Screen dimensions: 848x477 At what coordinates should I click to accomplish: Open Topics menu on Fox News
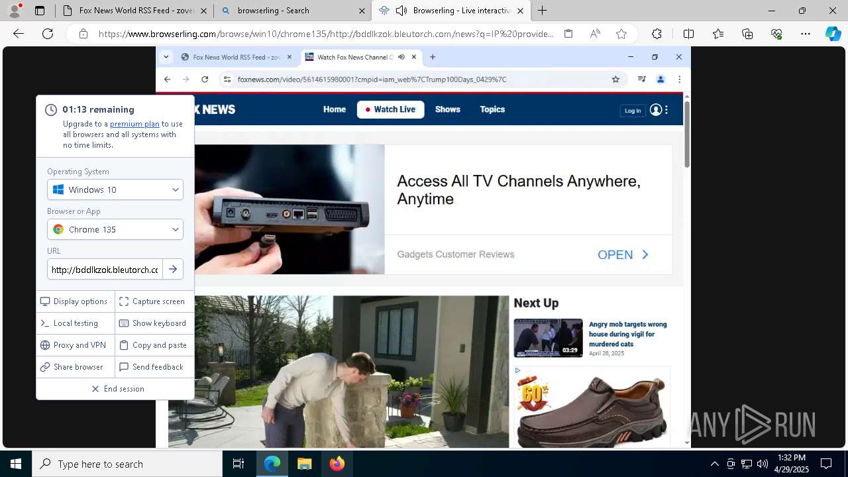(x=492, y=109)
